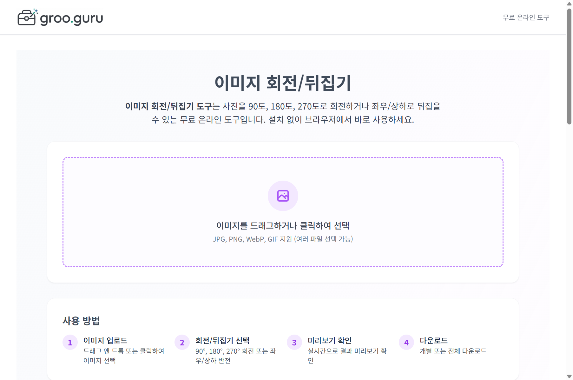Click the 다운로드 step label

(x=434, y=341)
